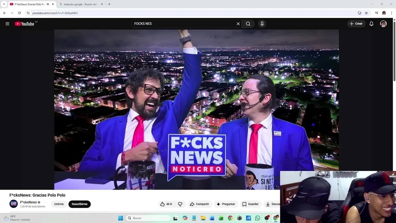Open the media controls icon in Chrome
The image size is (396, 223).
coord(377,13)
